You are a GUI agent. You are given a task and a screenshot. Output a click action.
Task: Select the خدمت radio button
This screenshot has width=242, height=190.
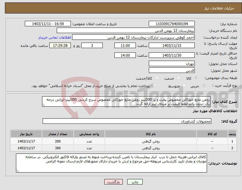point(179,78)
